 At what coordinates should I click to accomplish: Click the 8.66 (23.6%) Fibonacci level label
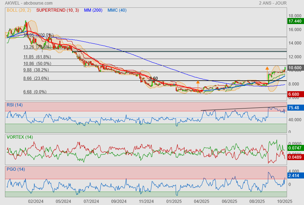point(36,78)
